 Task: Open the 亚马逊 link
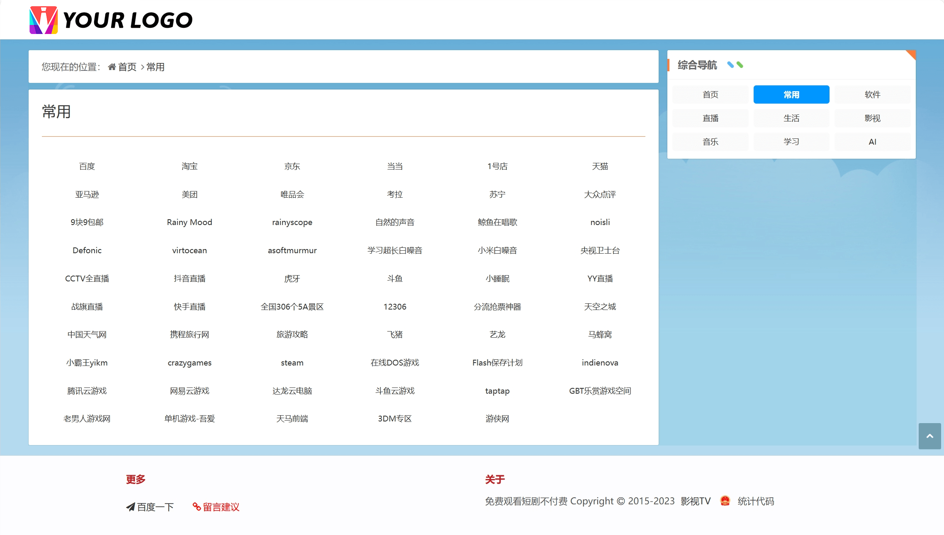pyautogui.click(x=87, y=194)
